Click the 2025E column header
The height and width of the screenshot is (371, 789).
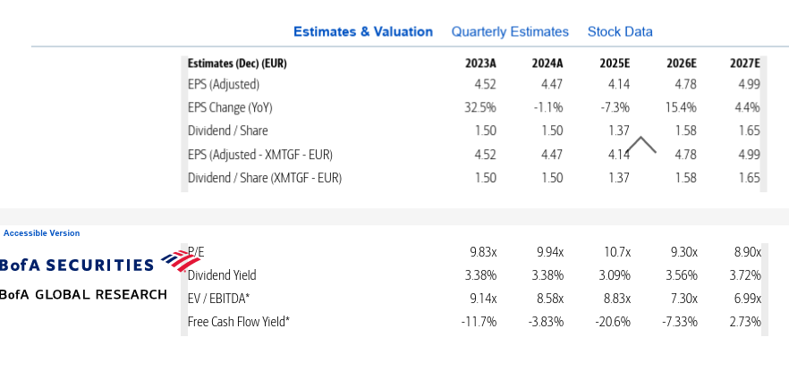615,63
